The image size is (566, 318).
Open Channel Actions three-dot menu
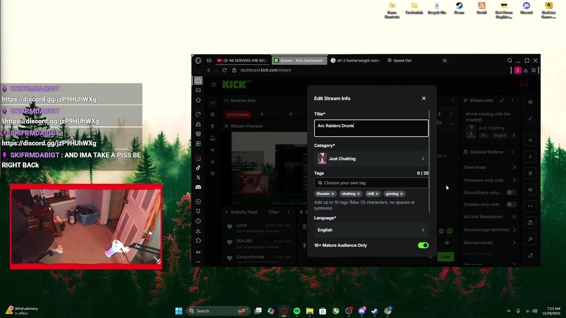point(512,152)
